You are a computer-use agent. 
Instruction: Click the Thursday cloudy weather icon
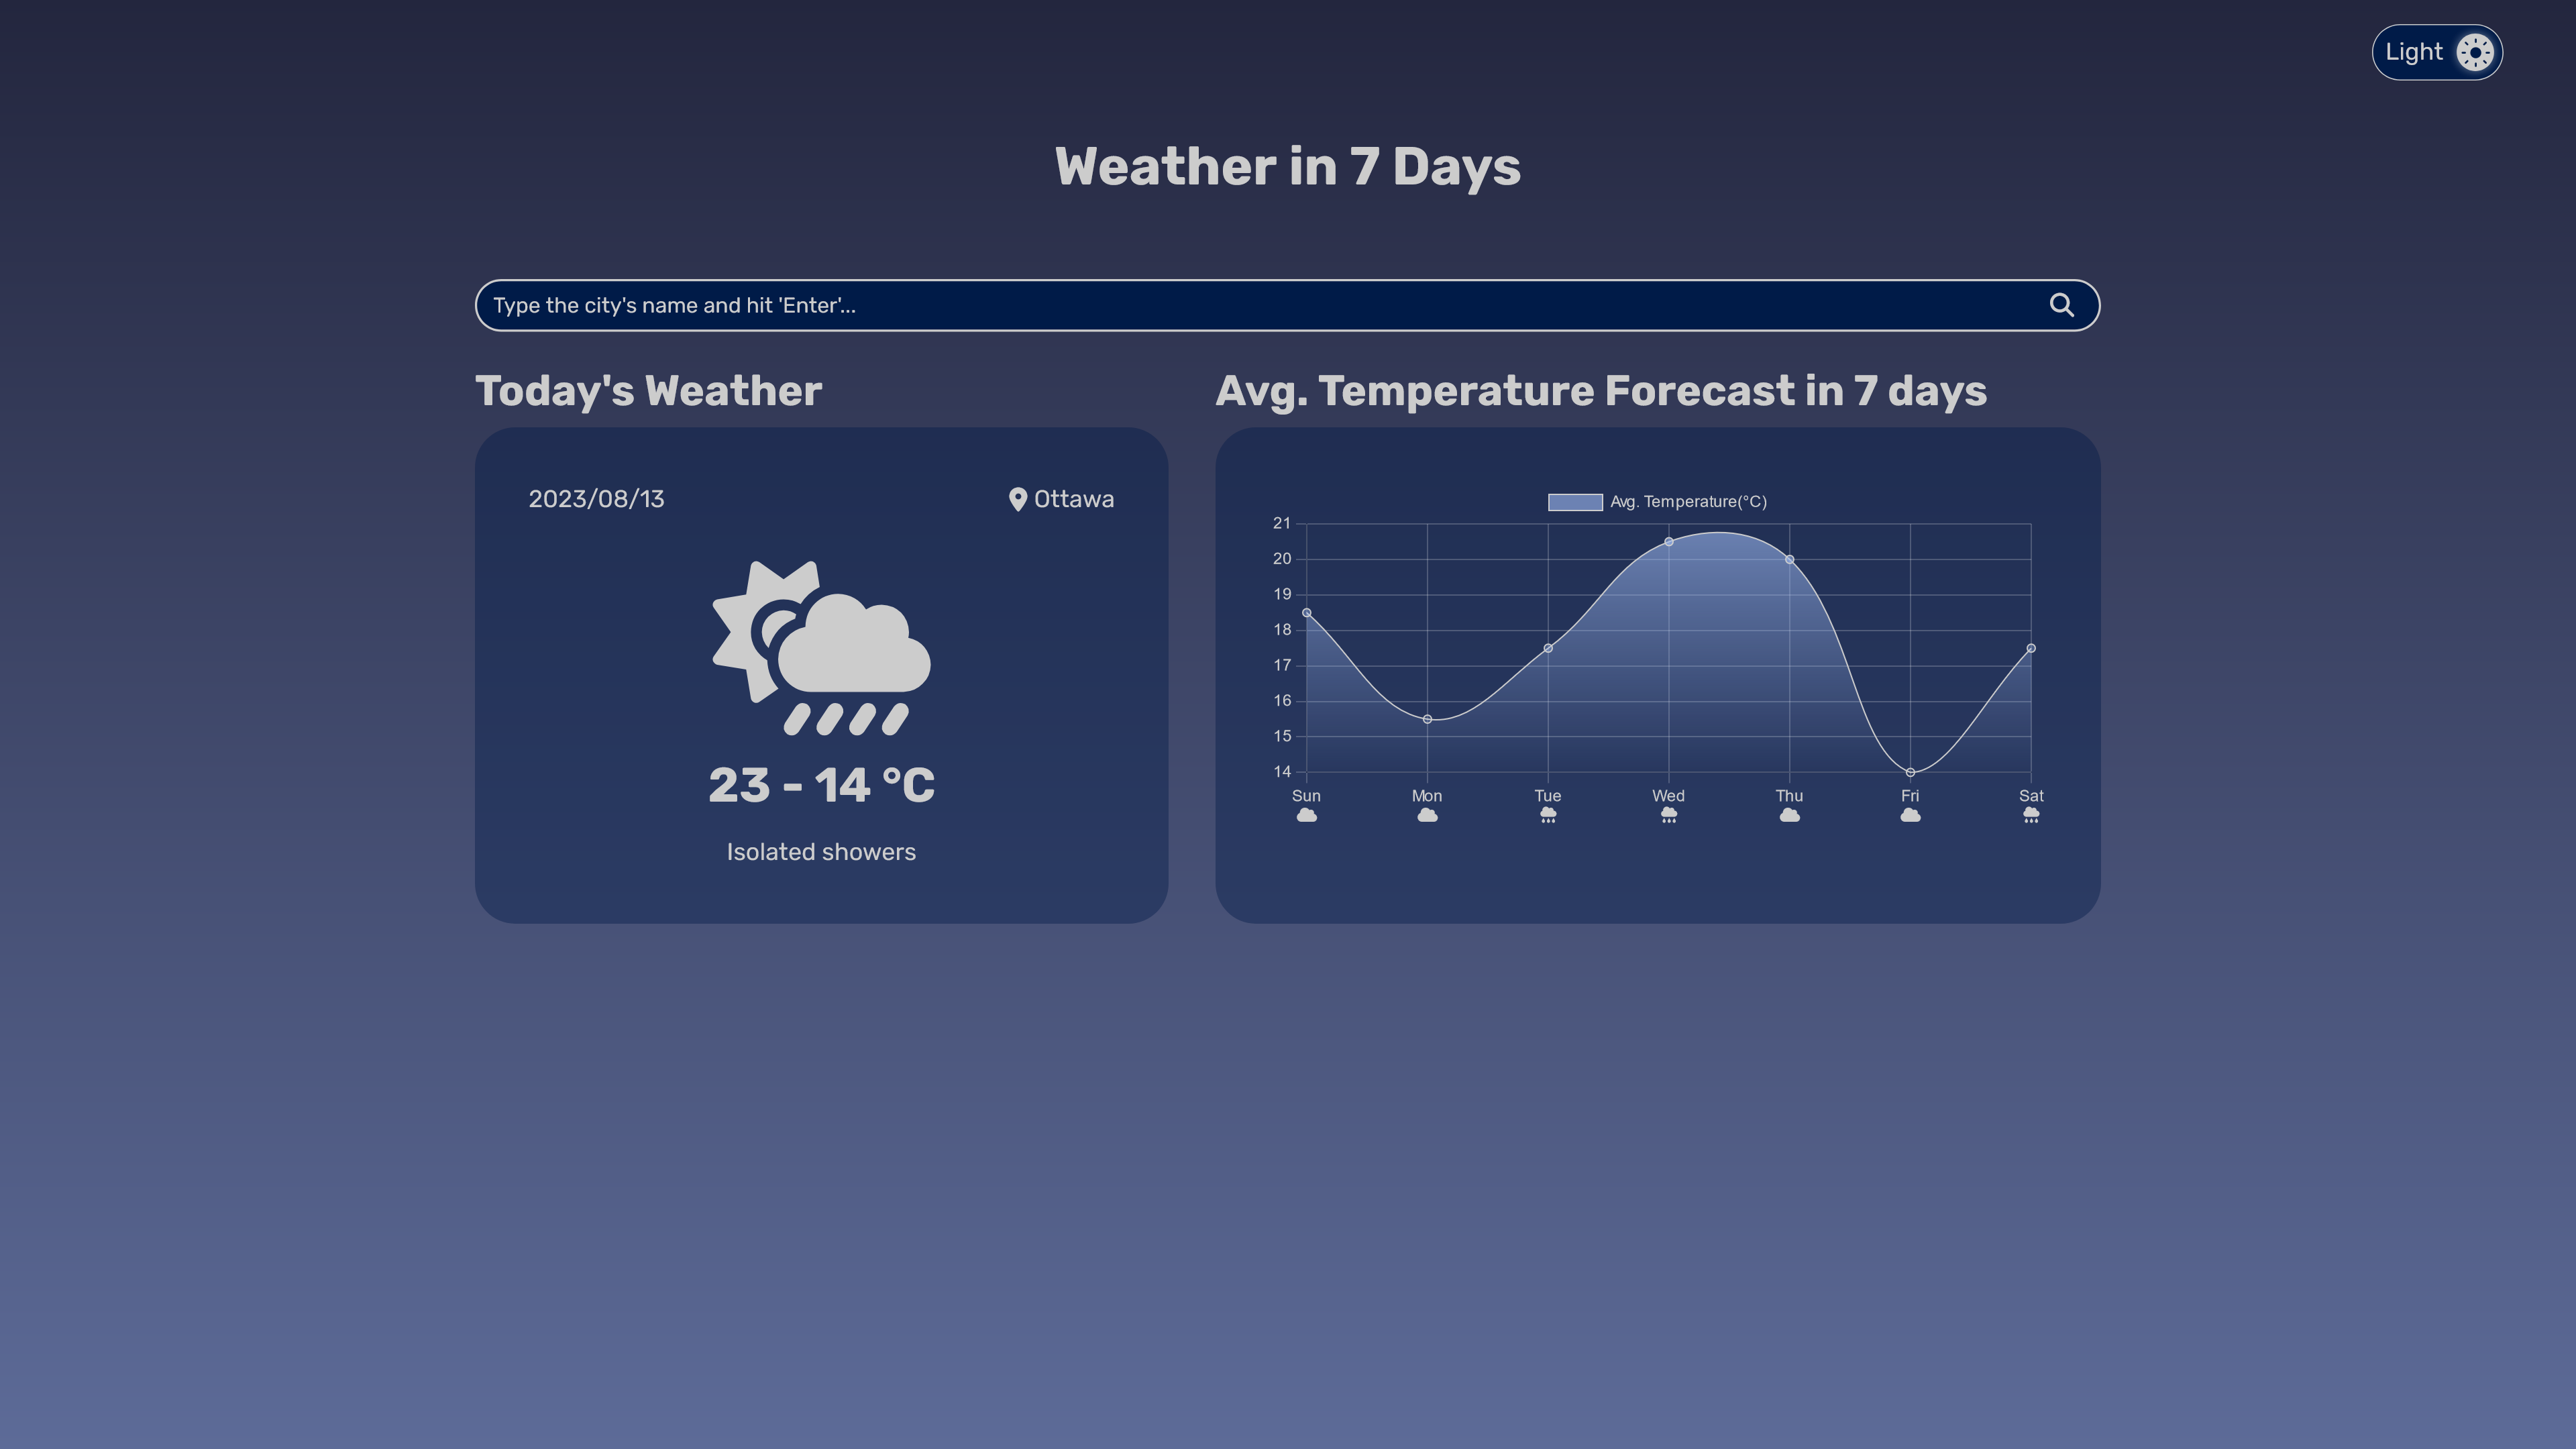coord(1788,816)
